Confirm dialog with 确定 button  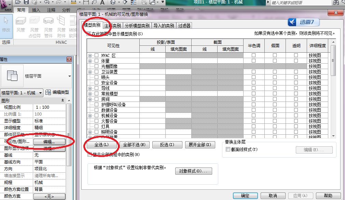[245, 196]
